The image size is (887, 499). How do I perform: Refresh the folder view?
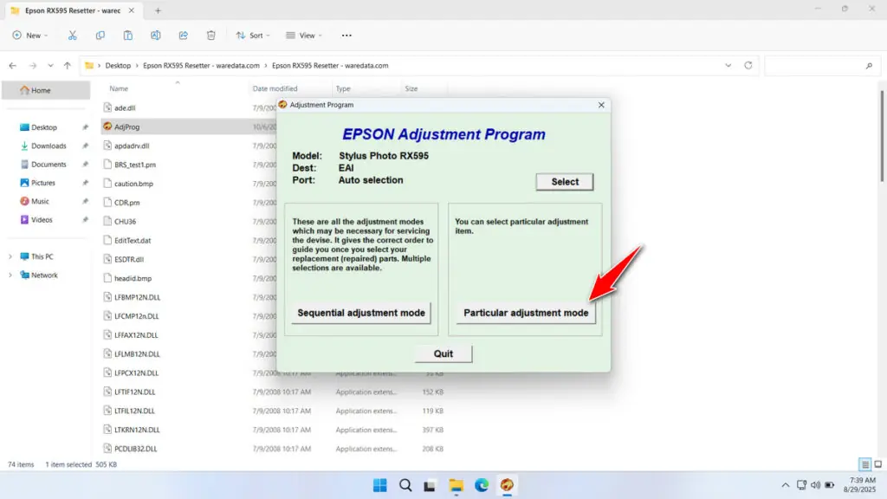point(748,66)
